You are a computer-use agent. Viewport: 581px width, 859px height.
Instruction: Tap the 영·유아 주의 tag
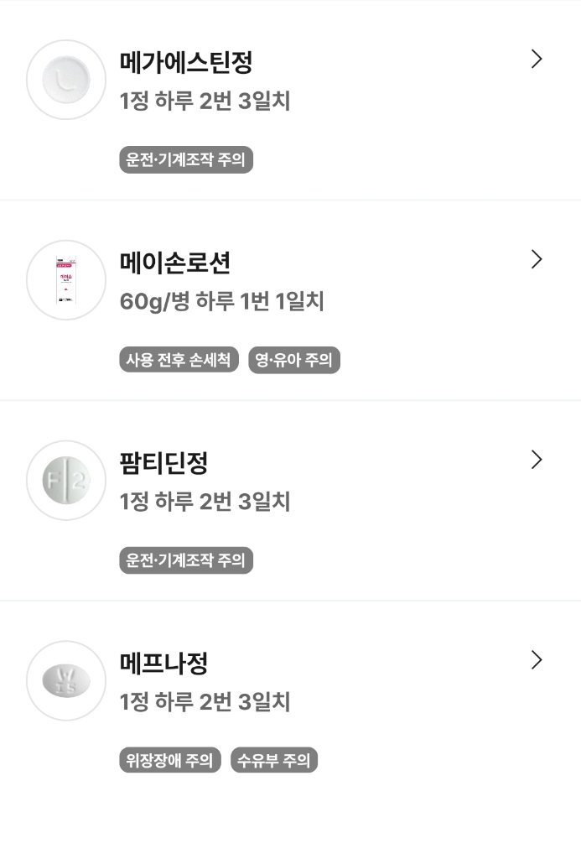coord(294,361)
